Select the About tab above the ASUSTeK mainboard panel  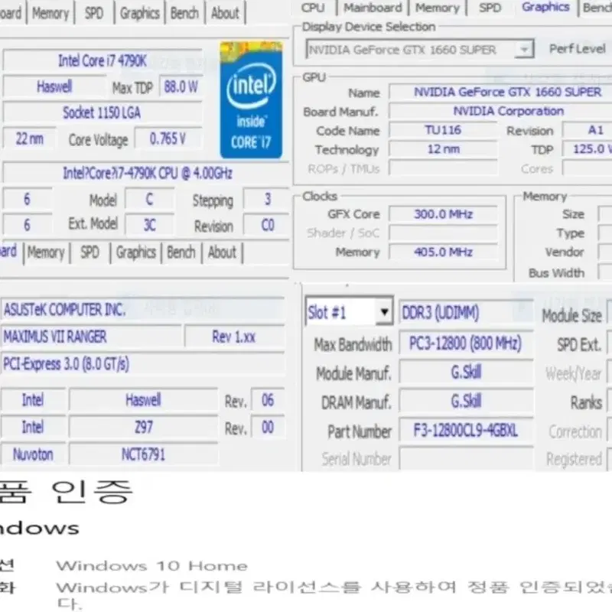coord(222,252)
